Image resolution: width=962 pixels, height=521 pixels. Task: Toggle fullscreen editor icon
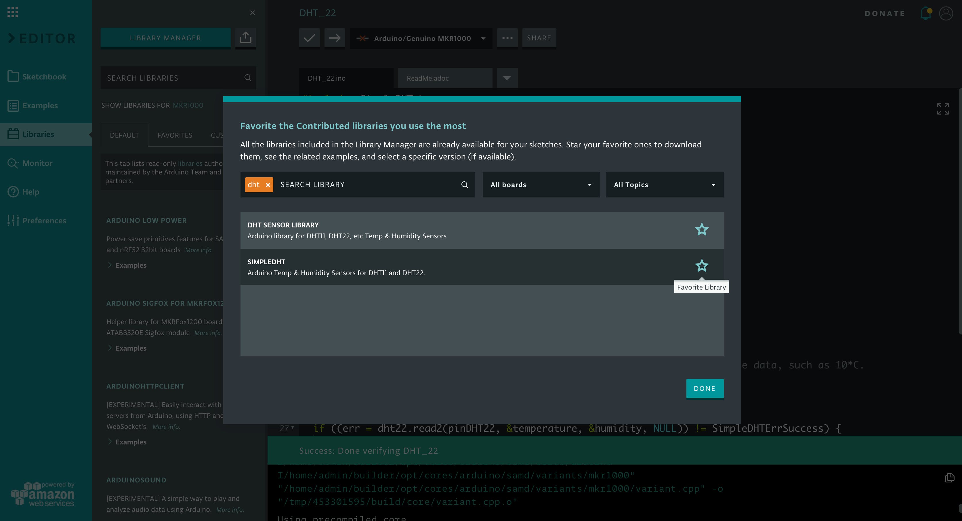(x=943, y=109)
